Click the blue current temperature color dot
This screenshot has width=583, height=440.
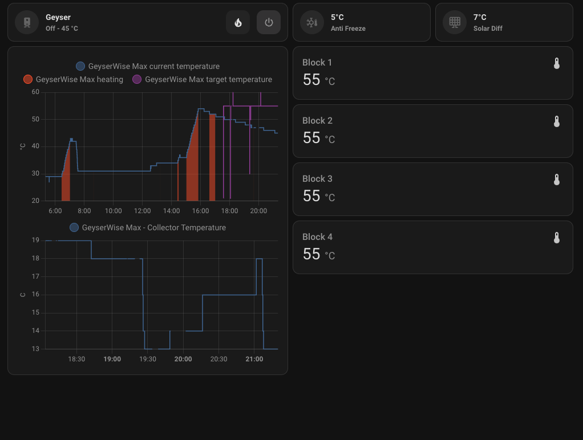(80, 66)
